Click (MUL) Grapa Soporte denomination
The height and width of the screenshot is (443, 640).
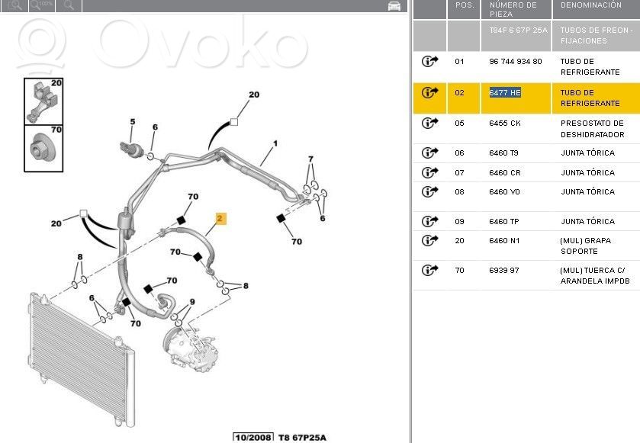pos(586,246)
